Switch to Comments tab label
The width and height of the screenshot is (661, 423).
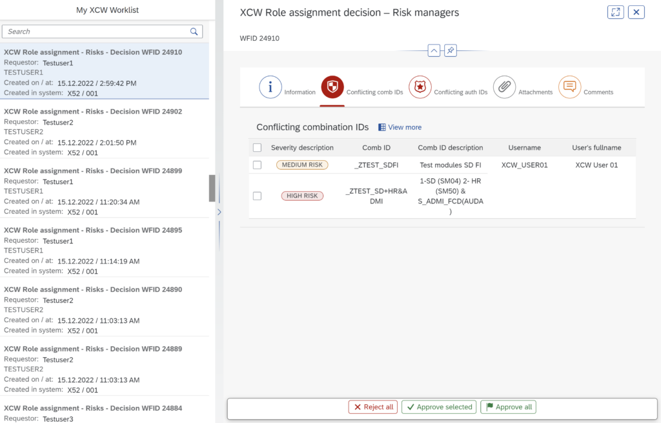(x=598, y=92)
